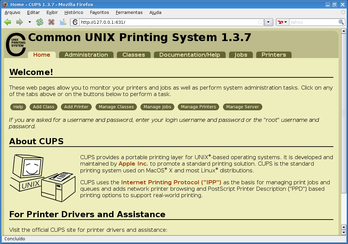
Task: Minimize the Firefox window
Action: (x=328, y=4)
